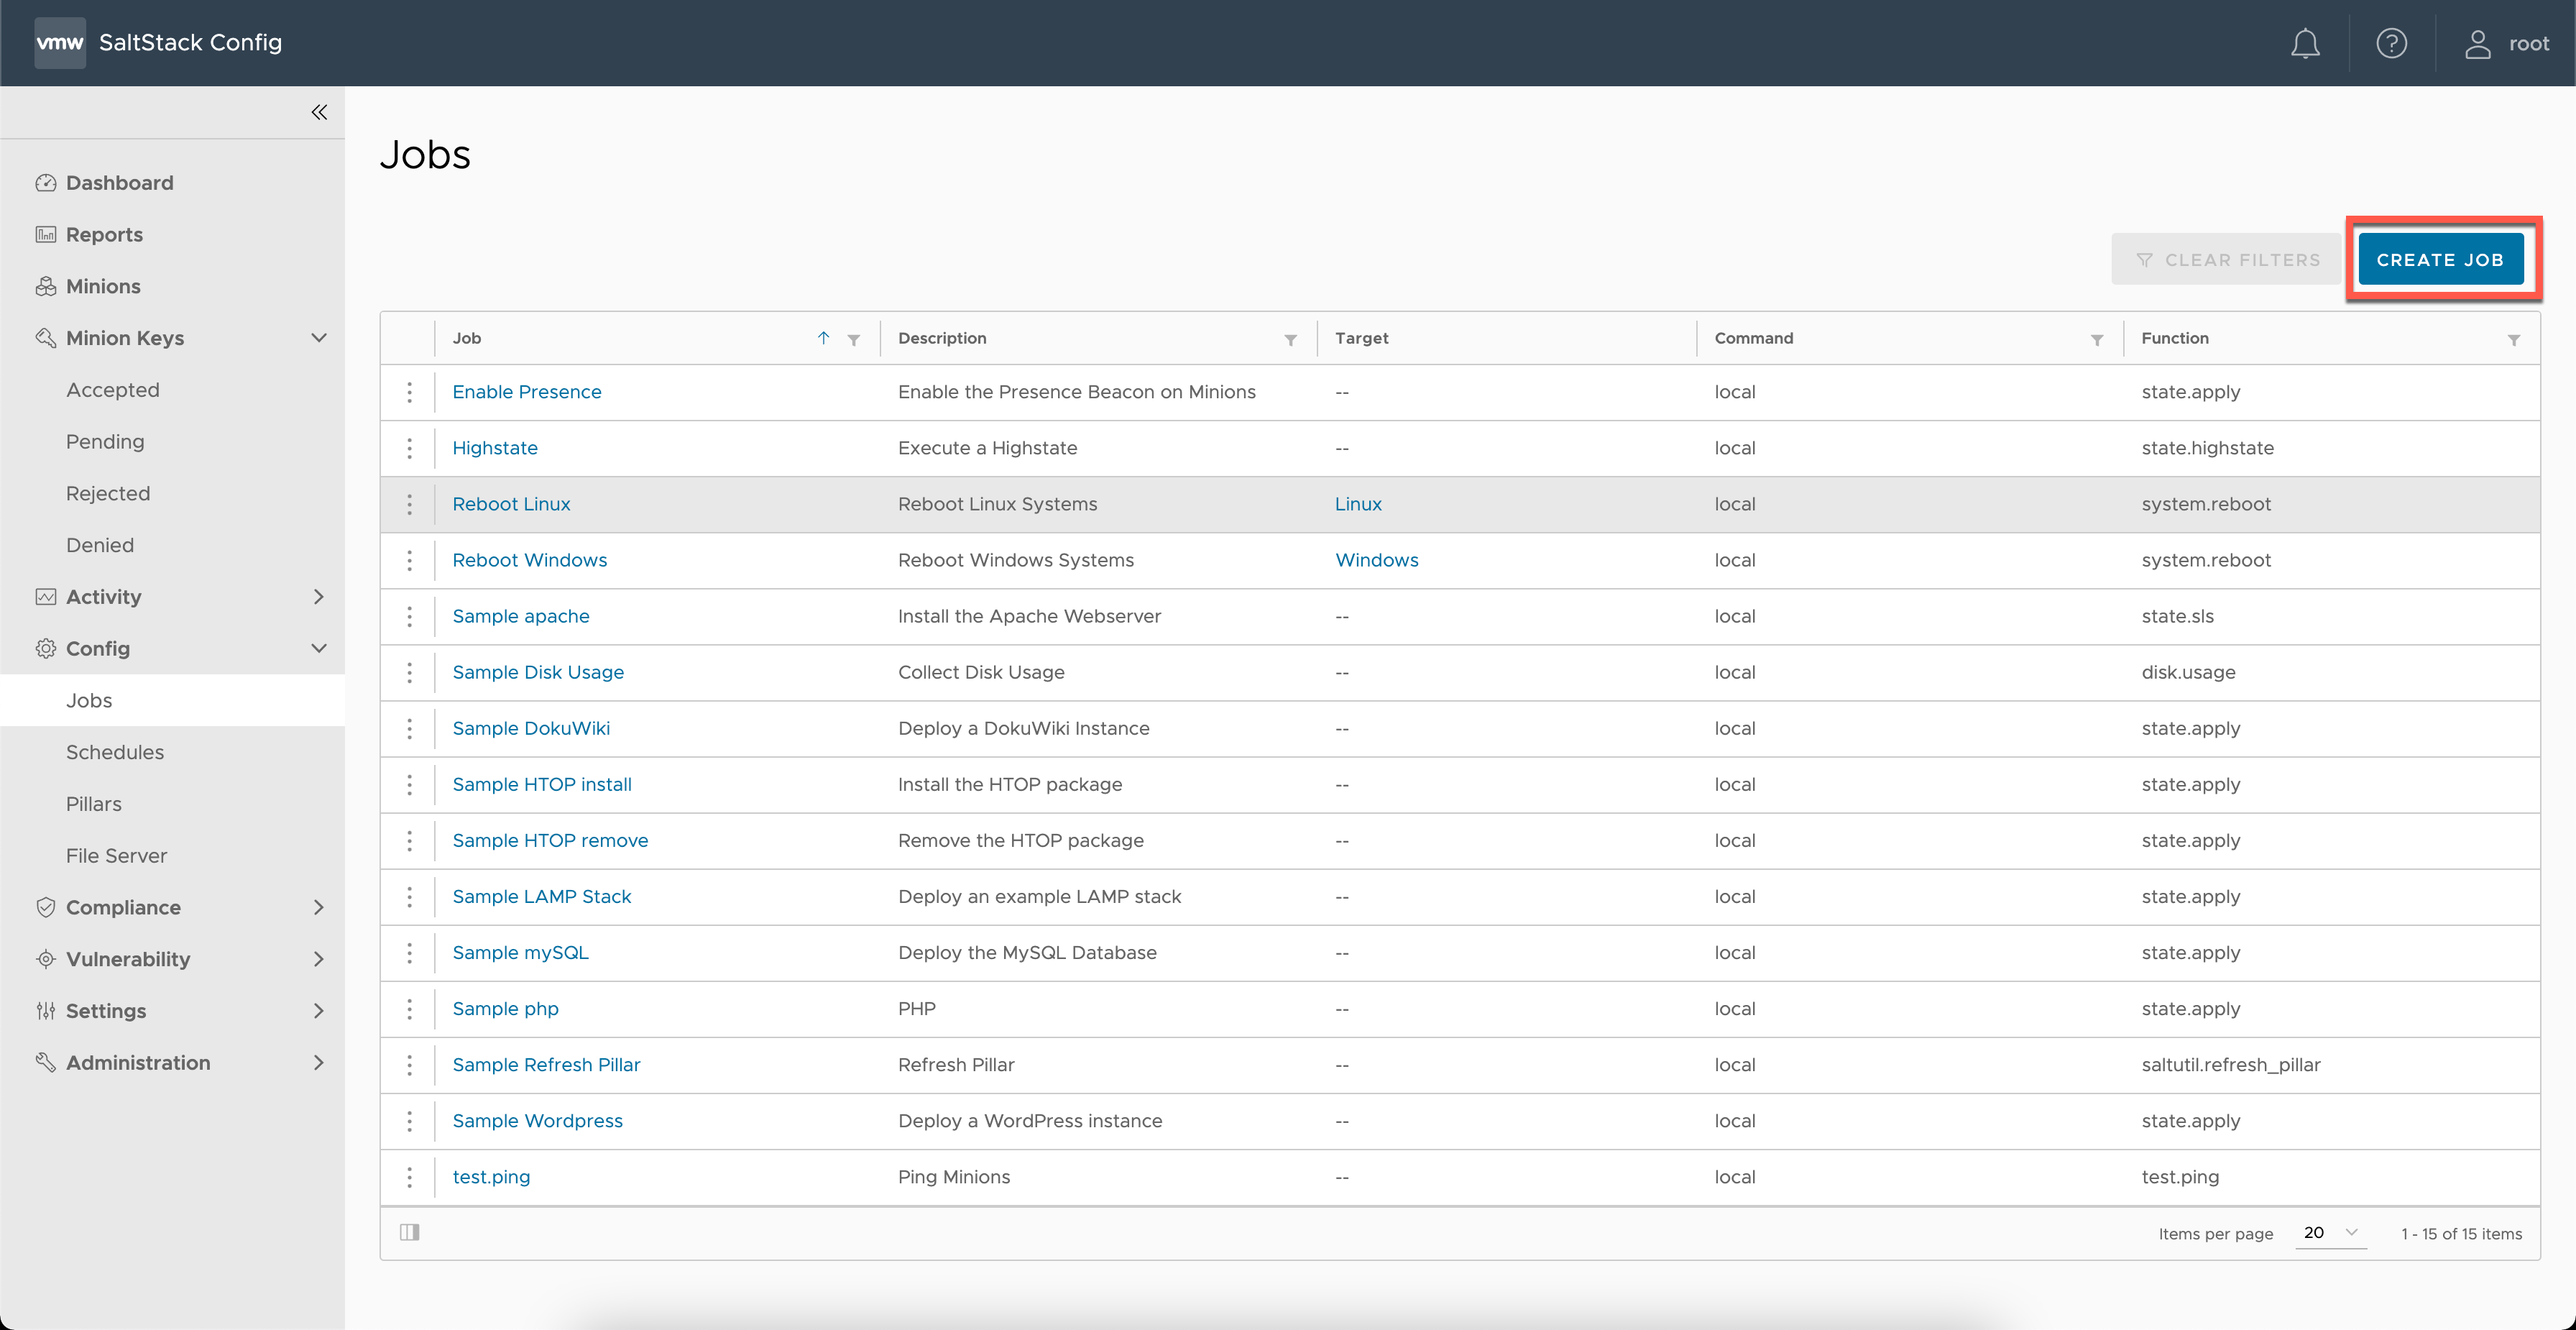Navigate to Pillars in the sidebar
The image size is (2576, 1330).
93,804
